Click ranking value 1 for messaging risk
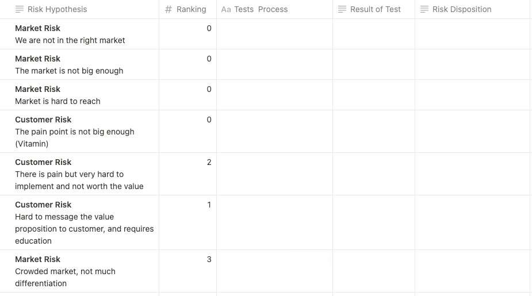Screen dimensions: 532x296 [x=187, y=223]
